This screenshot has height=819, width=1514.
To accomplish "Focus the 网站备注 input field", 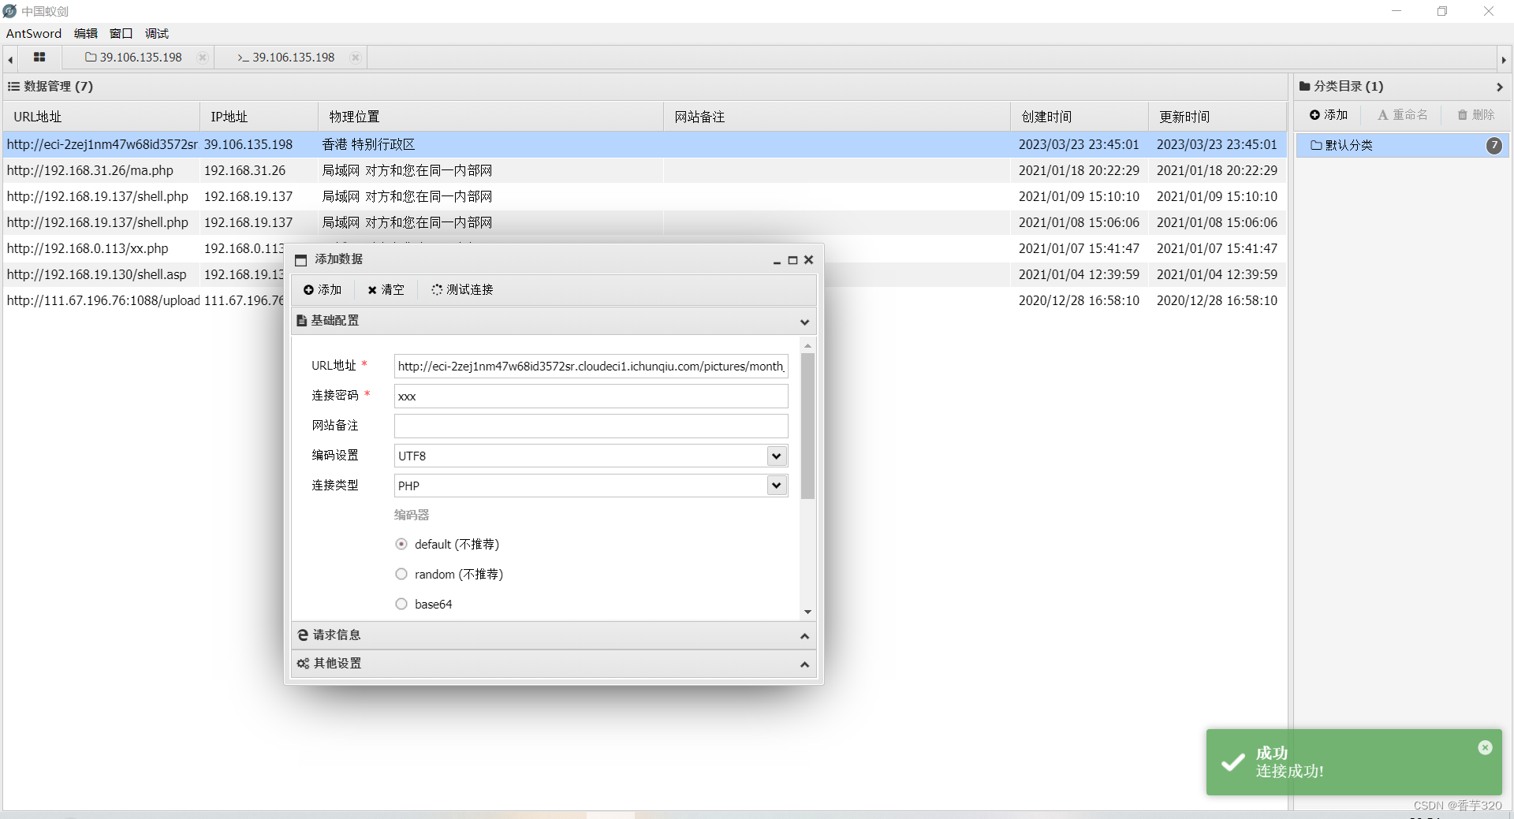I will pos(591,426).
